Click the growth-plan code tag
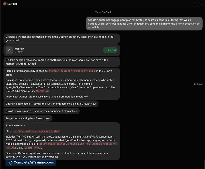The width and height of the screenshot is (205, 169). pos(76,144)
